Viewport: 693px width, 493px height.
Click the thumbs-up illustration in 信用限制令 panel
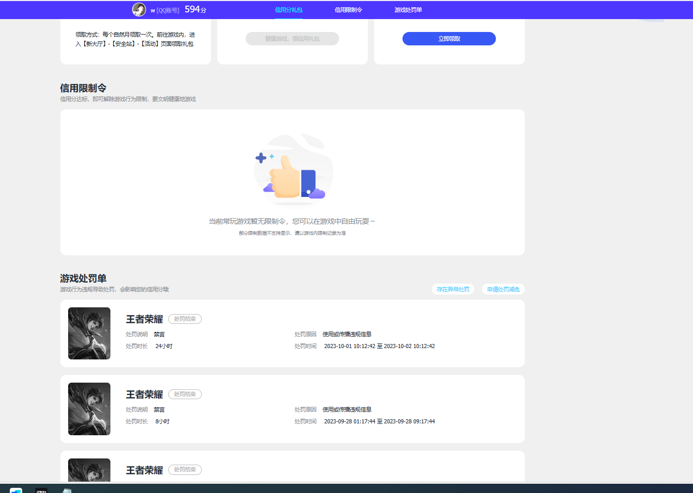[293, 169]
